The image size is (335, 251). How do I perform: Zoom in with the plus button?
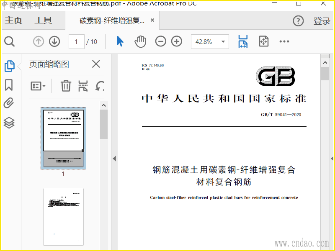[x=177, y=41]
